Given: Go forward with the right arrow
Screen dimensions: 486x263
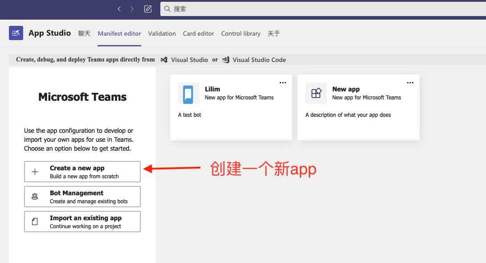Looking at the screenshot, I should tap(132, 9).
